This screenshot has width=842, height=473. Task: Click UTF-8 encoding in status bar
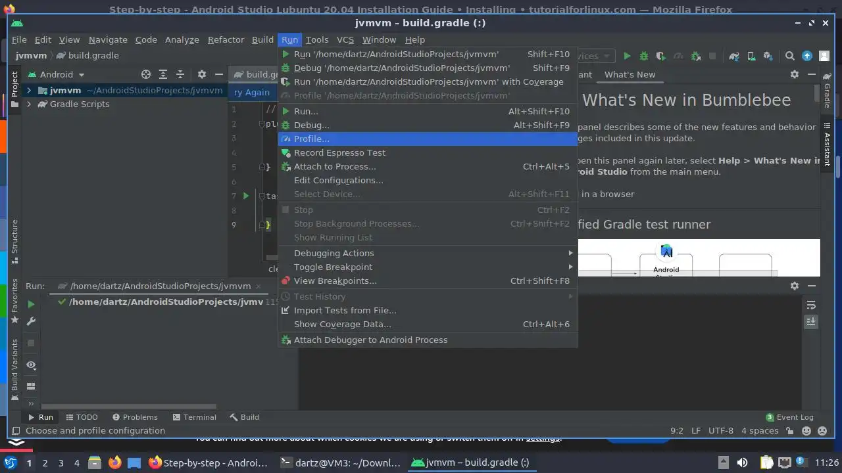click(x=720, y=431)
